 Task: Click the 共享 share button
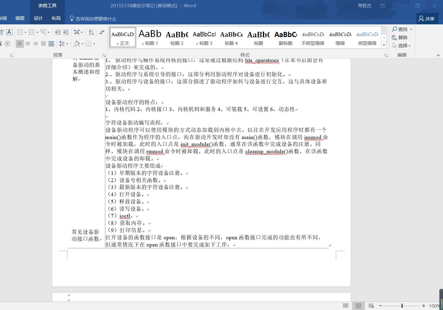[427, 19]
